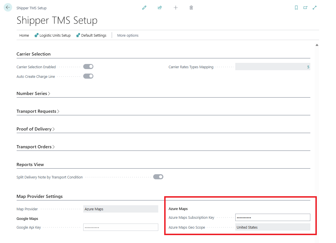Open More options menu
This screenshot has height=243, width=336.
coord(128,35)
